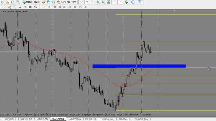Image resolution: width=216 pixels, height=121 pixels.
Task: Toggle the Авто-торговля button
Action: tap(67, 2)
